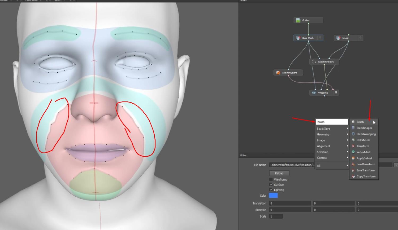
Task: Choose the BlendWrapping icon in the results list
Action: 353,134
